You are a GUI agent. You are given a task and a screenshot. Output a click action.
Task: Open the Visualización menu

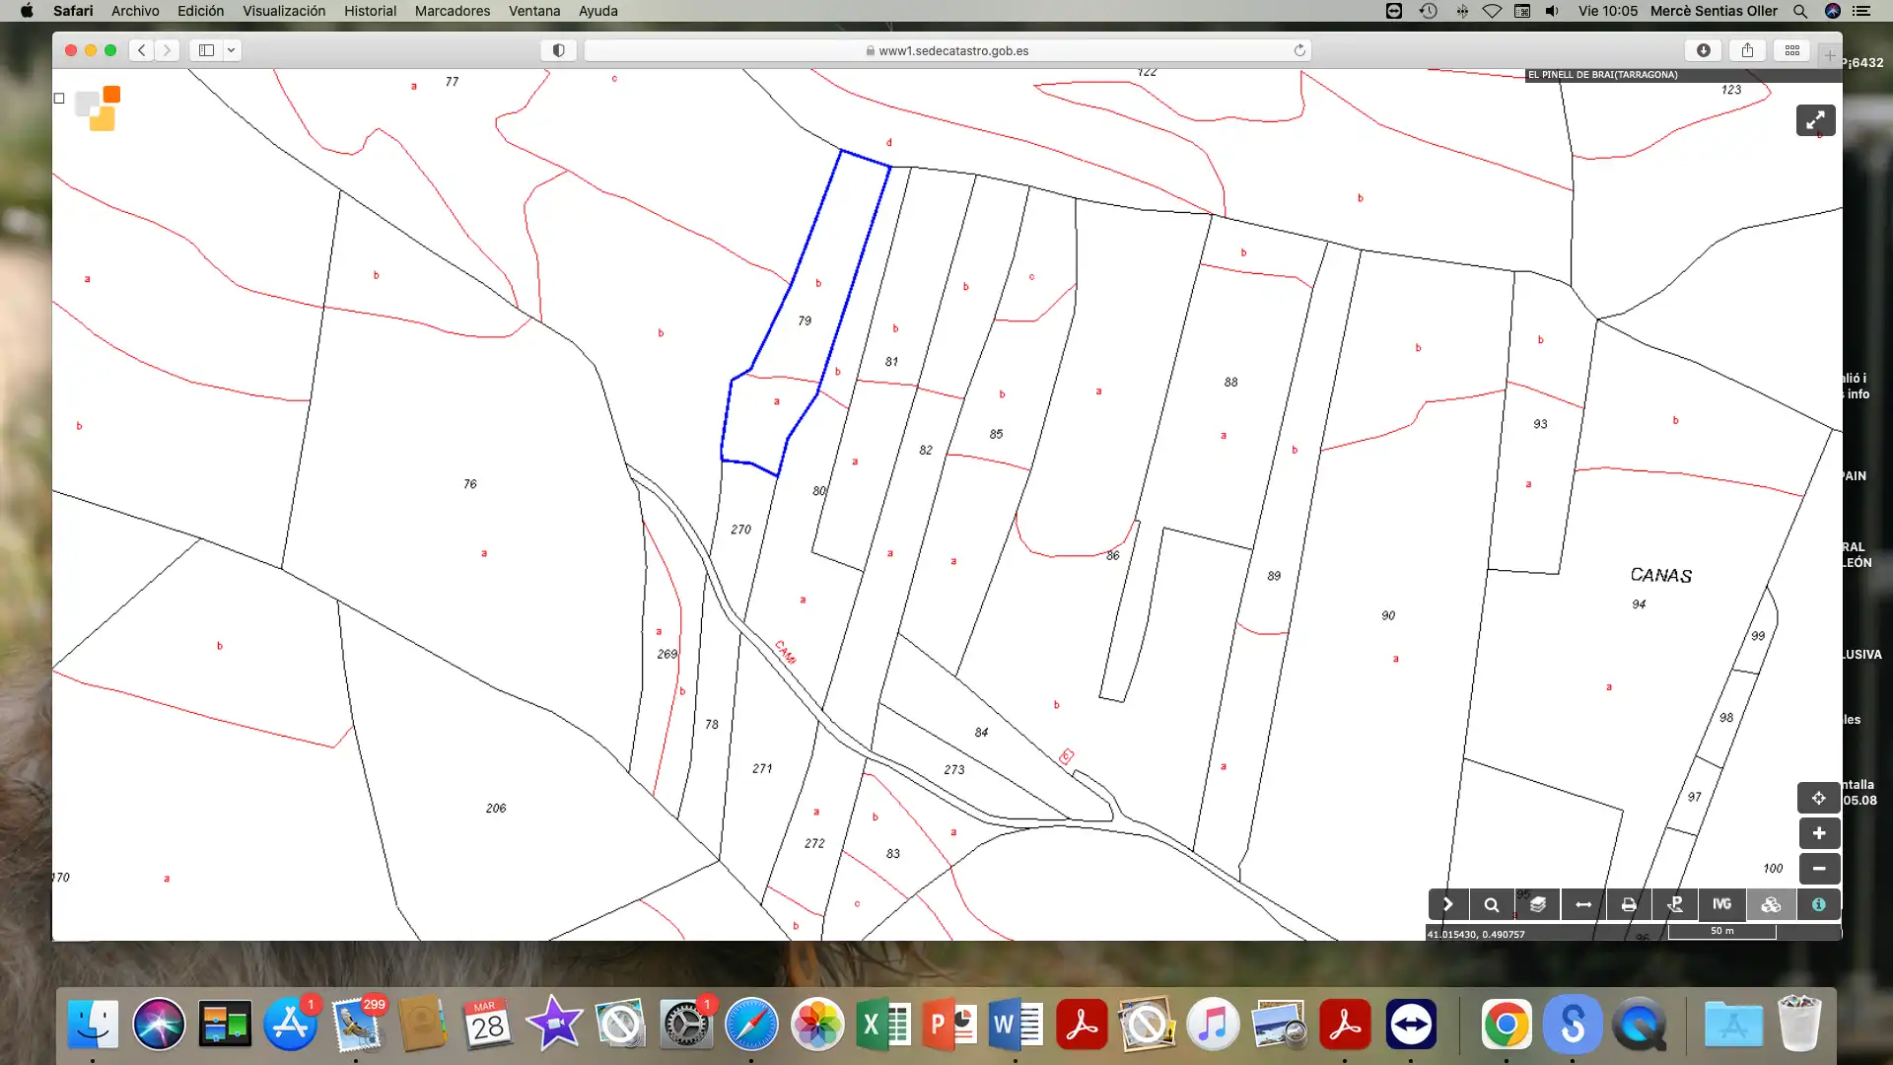[284, 11]
